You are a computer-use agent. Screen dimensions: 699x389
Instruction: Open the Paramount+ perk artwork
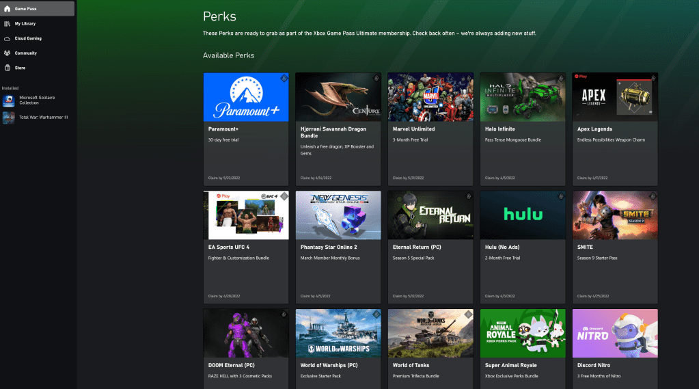click(246, 97)
